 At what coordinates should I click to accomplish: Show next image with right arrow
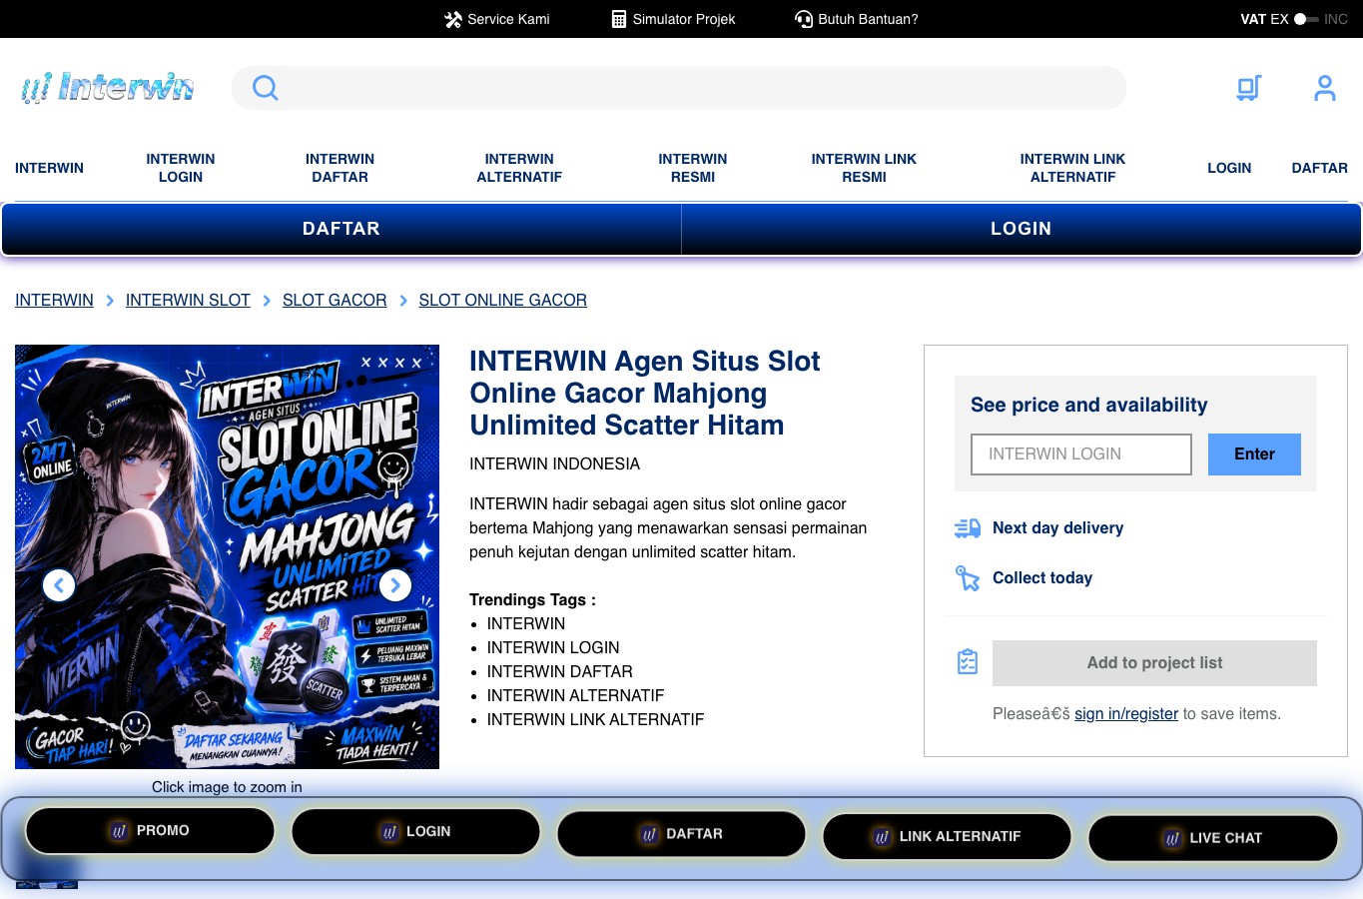395,585
